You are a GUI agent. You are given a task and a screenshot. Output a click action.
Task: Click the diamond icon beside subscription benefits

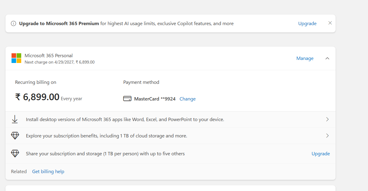pos(15,136)
